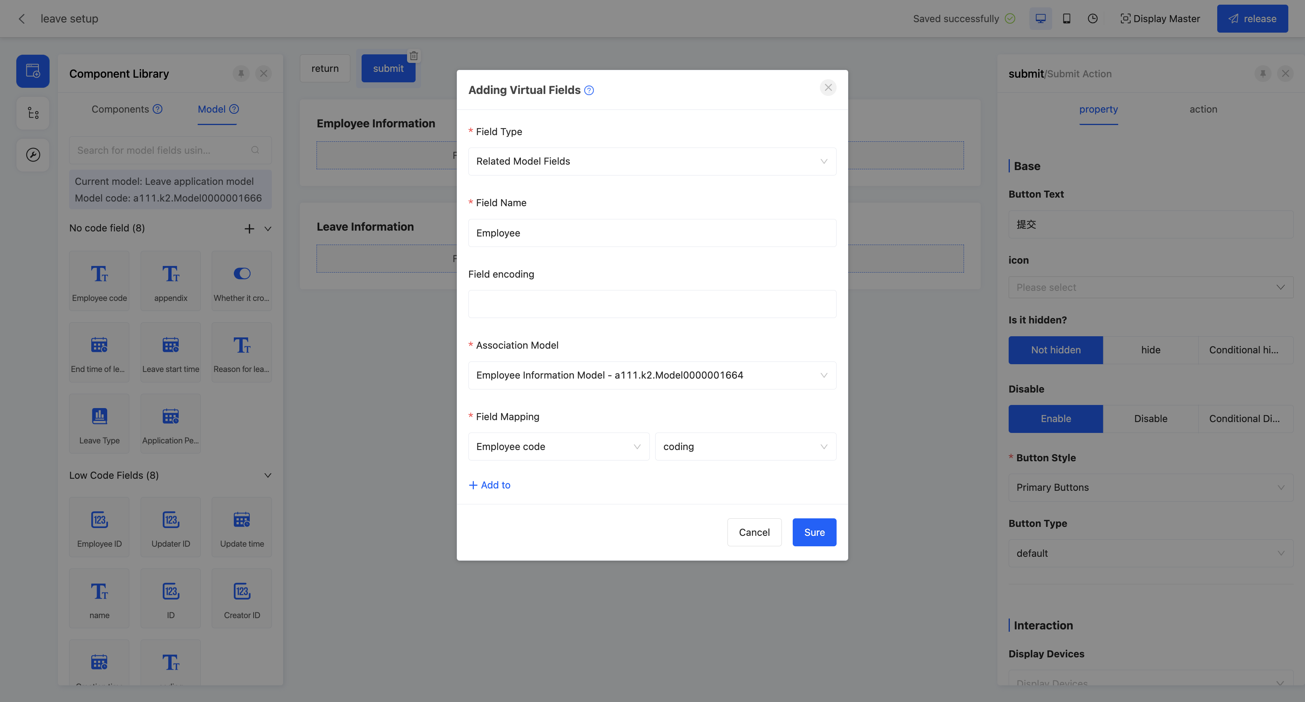Click the history clock icon in top bar

click(1092, 19)
